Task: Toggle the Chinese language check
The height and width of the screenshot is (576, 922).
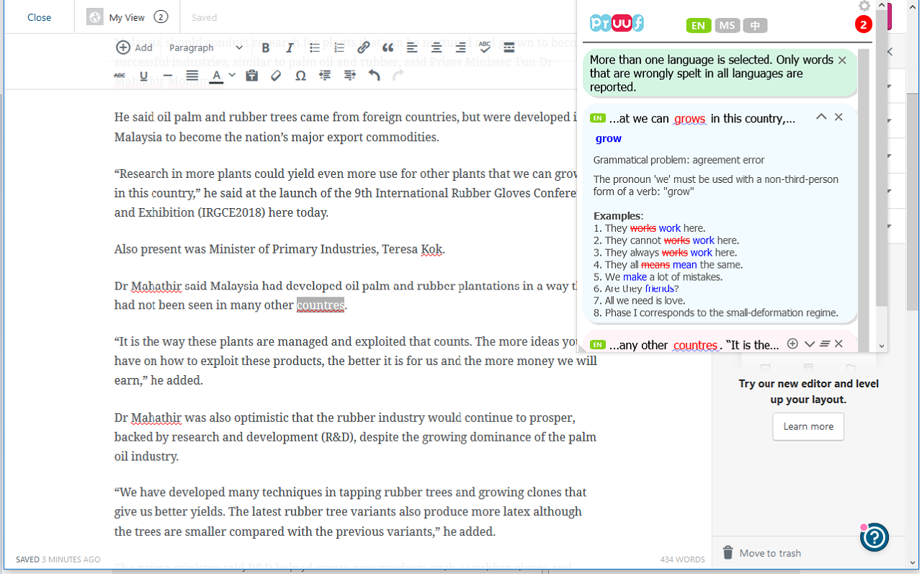Action: tap(755, 26)
